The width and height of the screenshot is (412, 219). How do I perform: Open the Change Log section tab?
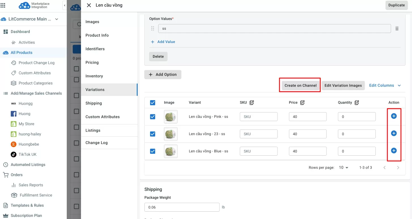click(x=109, y=143)
